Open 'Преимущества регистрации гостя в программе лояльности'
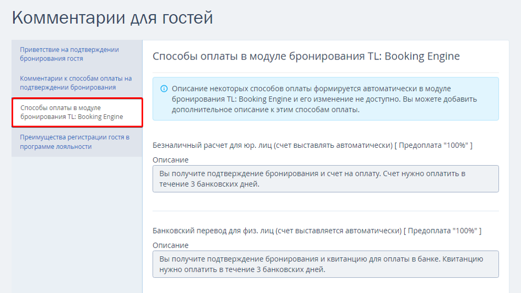The image size is (521, 293). tap(75, 142)
